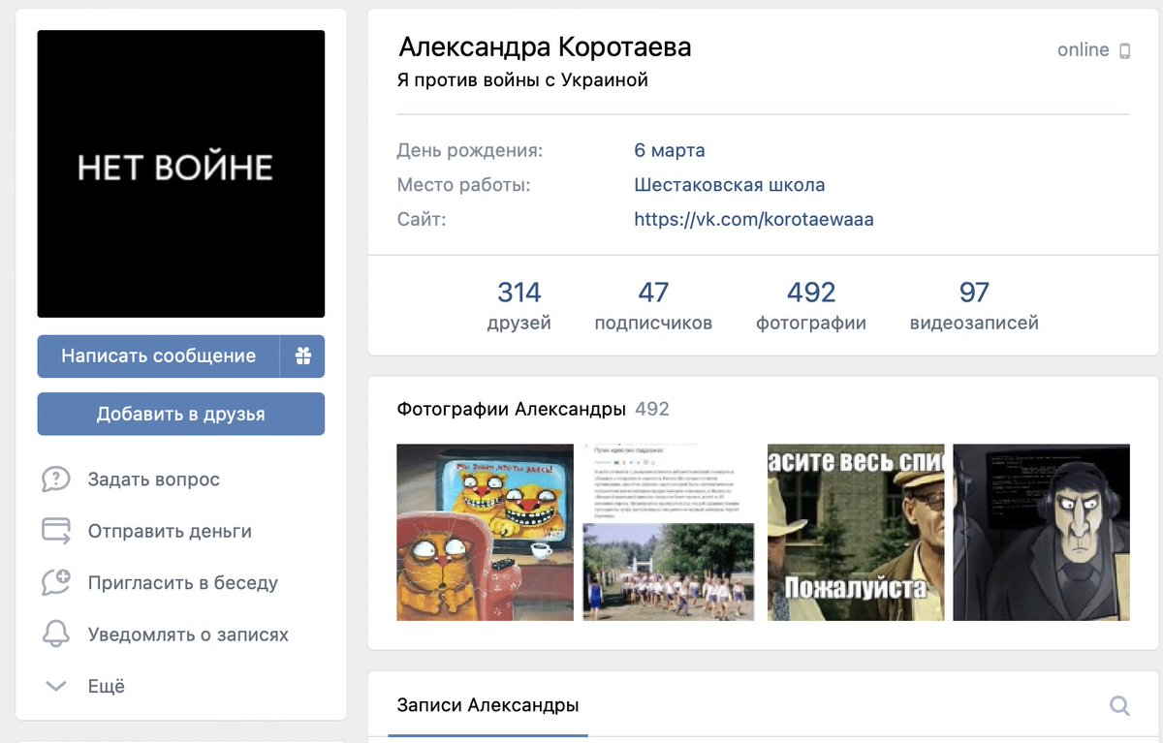Click the chat plus icon for Пригласить в беседу
Image resolution: width=1163 pixels, height=743 pixels.
[56, 583]
